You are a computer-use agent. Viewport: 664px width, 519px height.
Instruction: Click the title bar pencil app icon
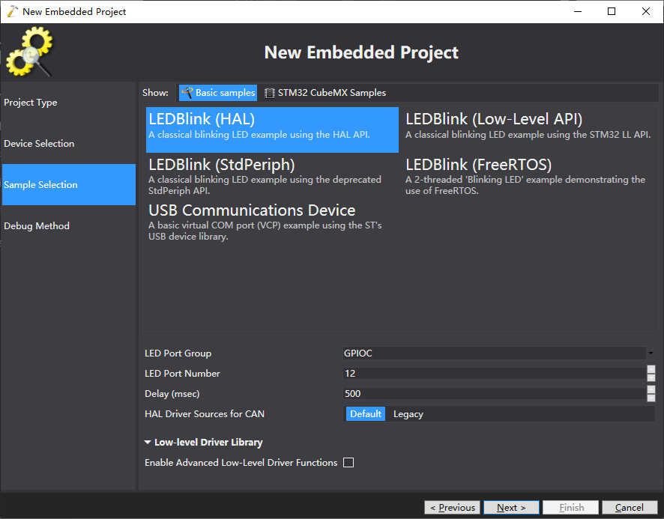click(12, 11)
